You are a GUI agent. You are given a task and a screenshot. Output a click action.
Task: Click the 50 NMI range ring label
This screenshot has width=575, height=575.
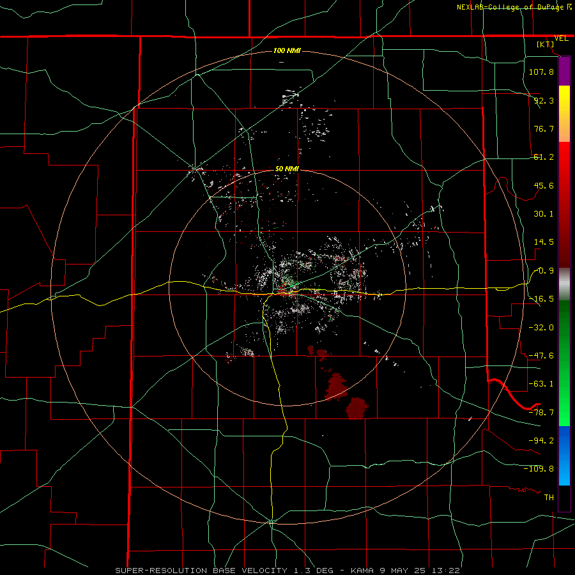tap(287, 169)
